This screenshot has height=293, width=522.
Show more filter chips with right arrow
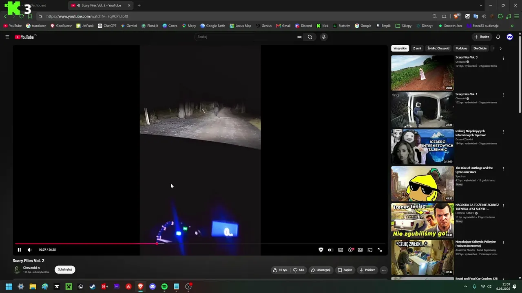click(x=500, y=48)
